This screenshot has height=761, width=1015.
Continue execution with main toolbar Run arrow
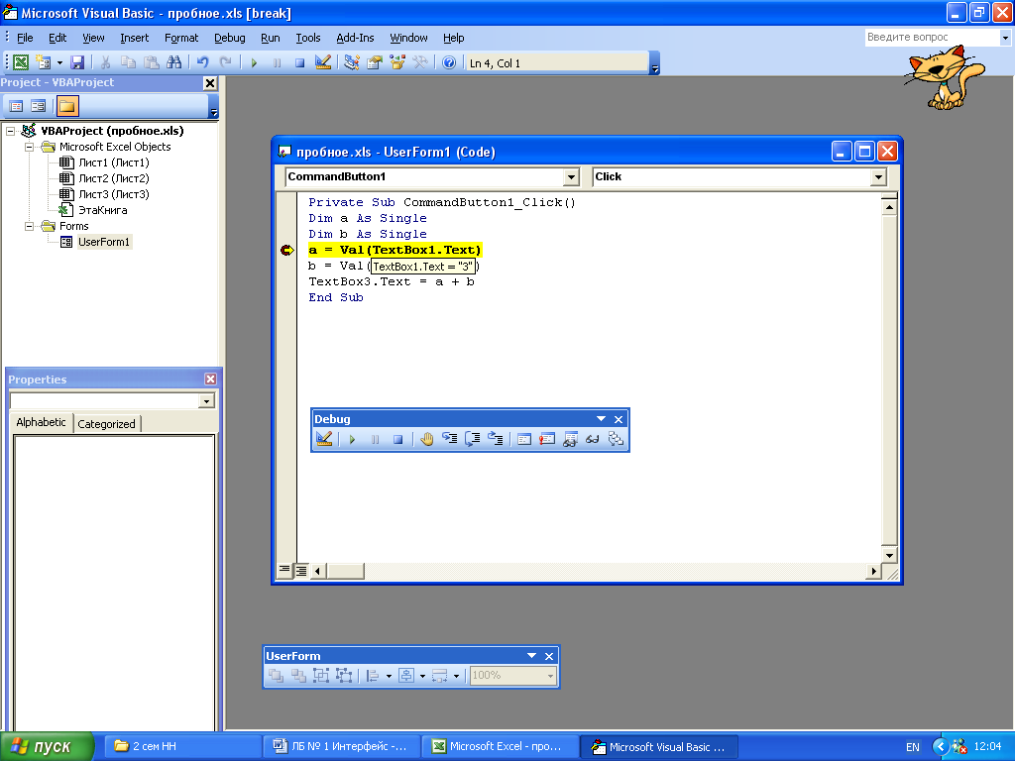click(x=254, y=62)
